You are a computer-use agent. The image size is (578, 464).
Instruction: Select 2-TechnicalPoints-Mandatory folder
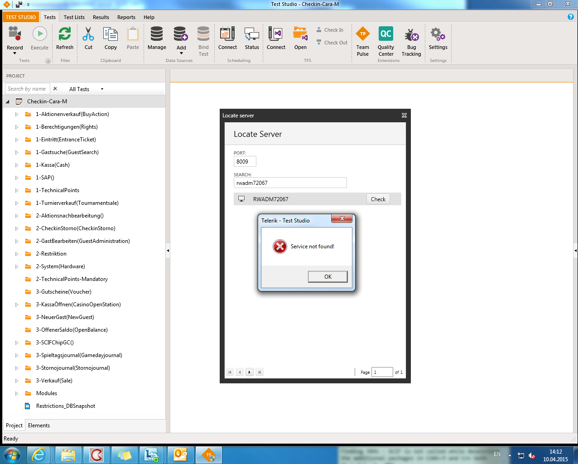[72, 279]
